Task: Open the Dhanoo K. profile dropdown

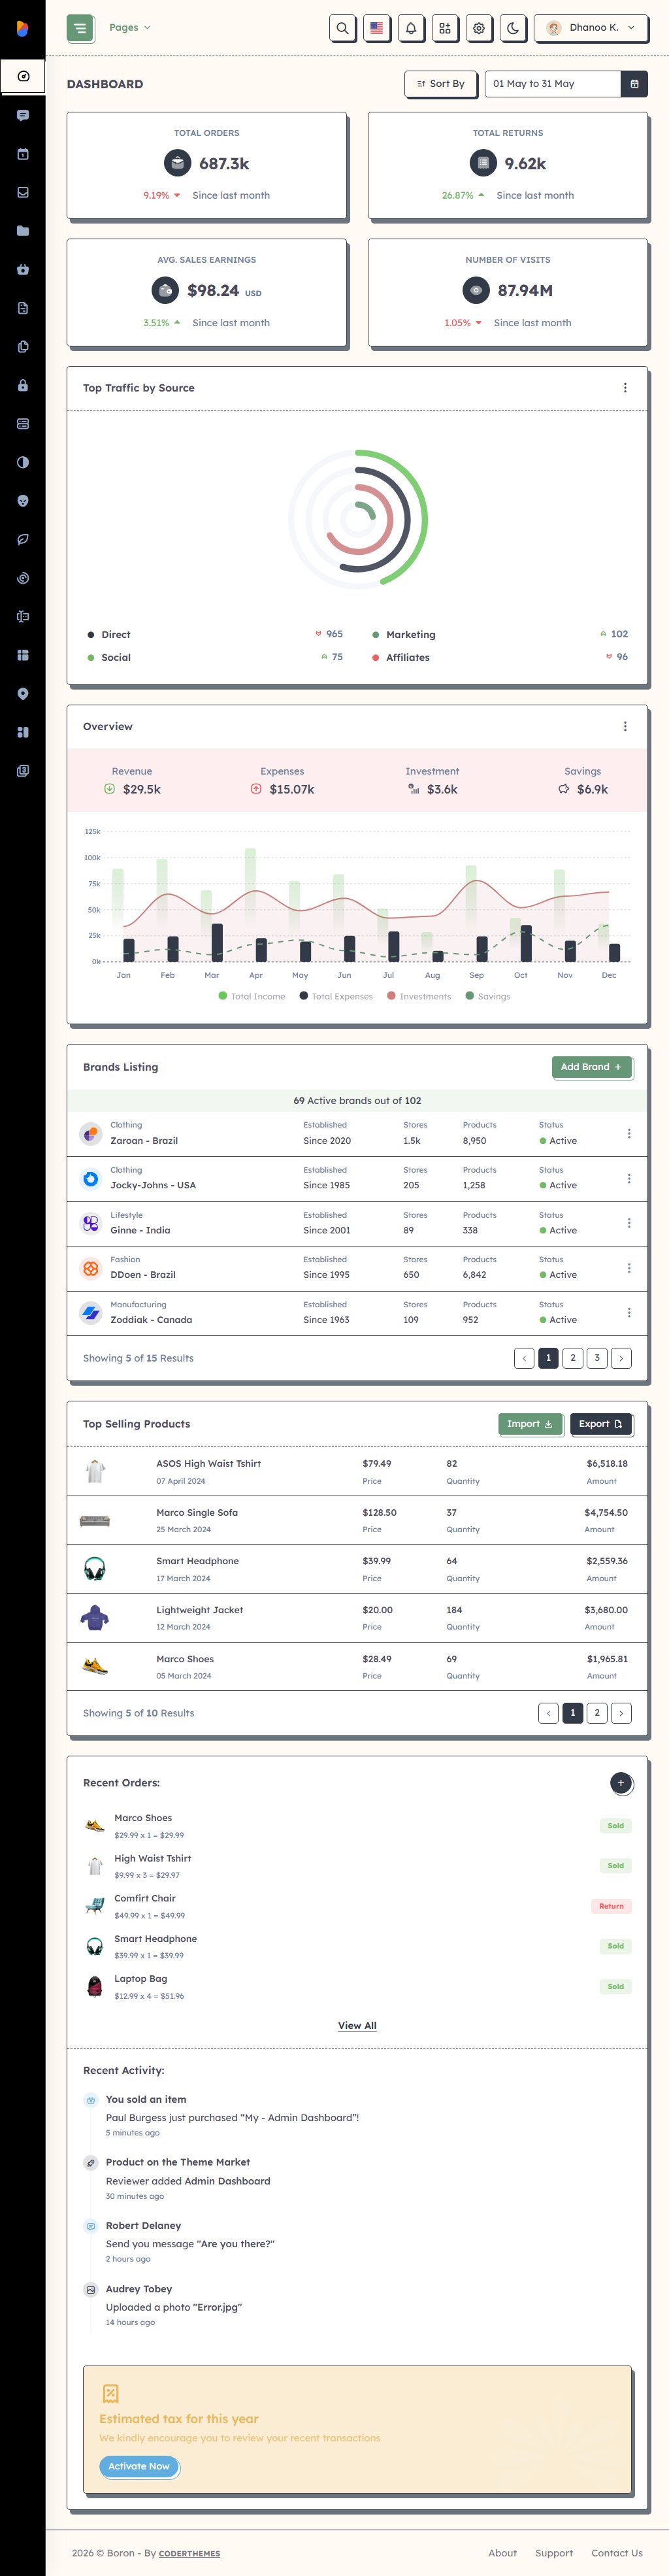Action: pos(590,28)
